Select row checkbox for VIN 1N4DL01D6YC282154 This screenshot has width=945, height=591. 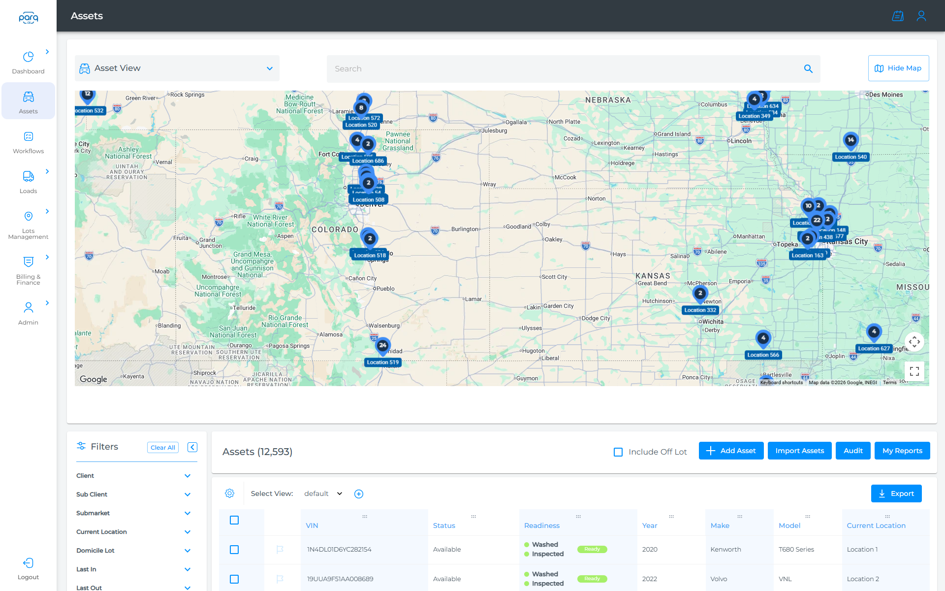(234, 550)
